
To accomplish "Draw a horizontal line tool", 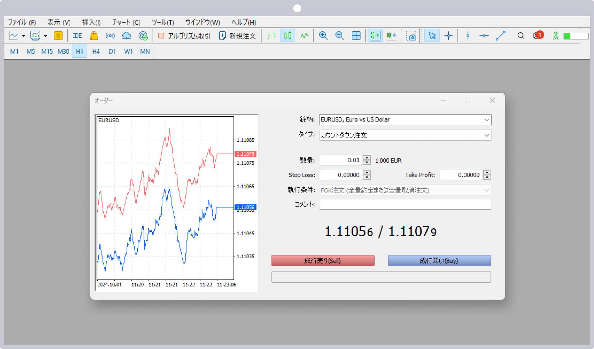I will tap(484, 36).
